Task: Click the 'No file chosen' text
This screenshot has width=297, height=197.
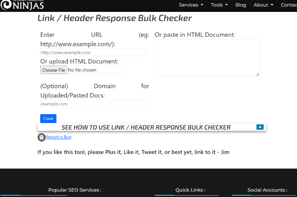Action: point(82,70)
